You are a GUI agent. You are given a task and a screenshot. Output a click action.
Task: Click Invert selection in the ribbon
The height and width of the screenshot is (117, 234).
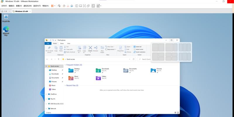click(140, 52)
